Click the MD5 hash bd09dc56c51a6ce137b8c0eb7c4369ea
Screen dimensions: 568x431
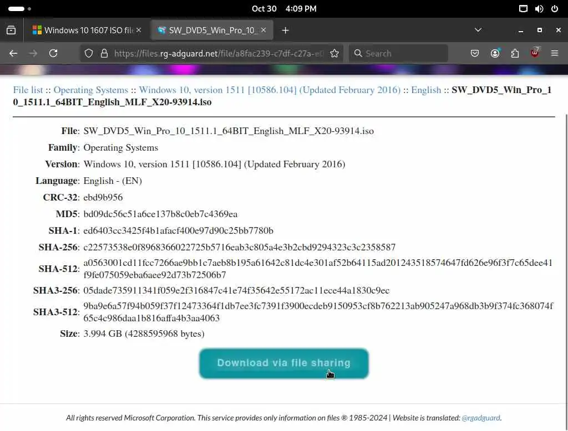[x=160, y=214]
